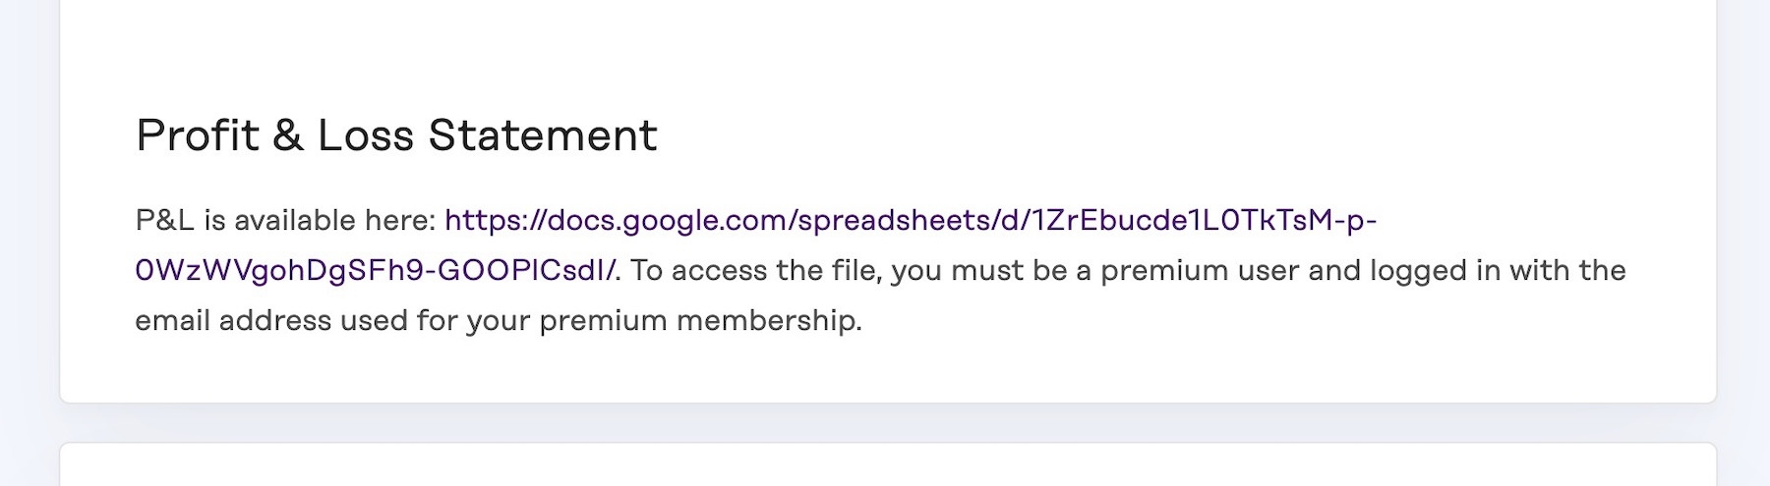
Task: Click the gray gap between the two cards
Action: click(x=885, y=423)
